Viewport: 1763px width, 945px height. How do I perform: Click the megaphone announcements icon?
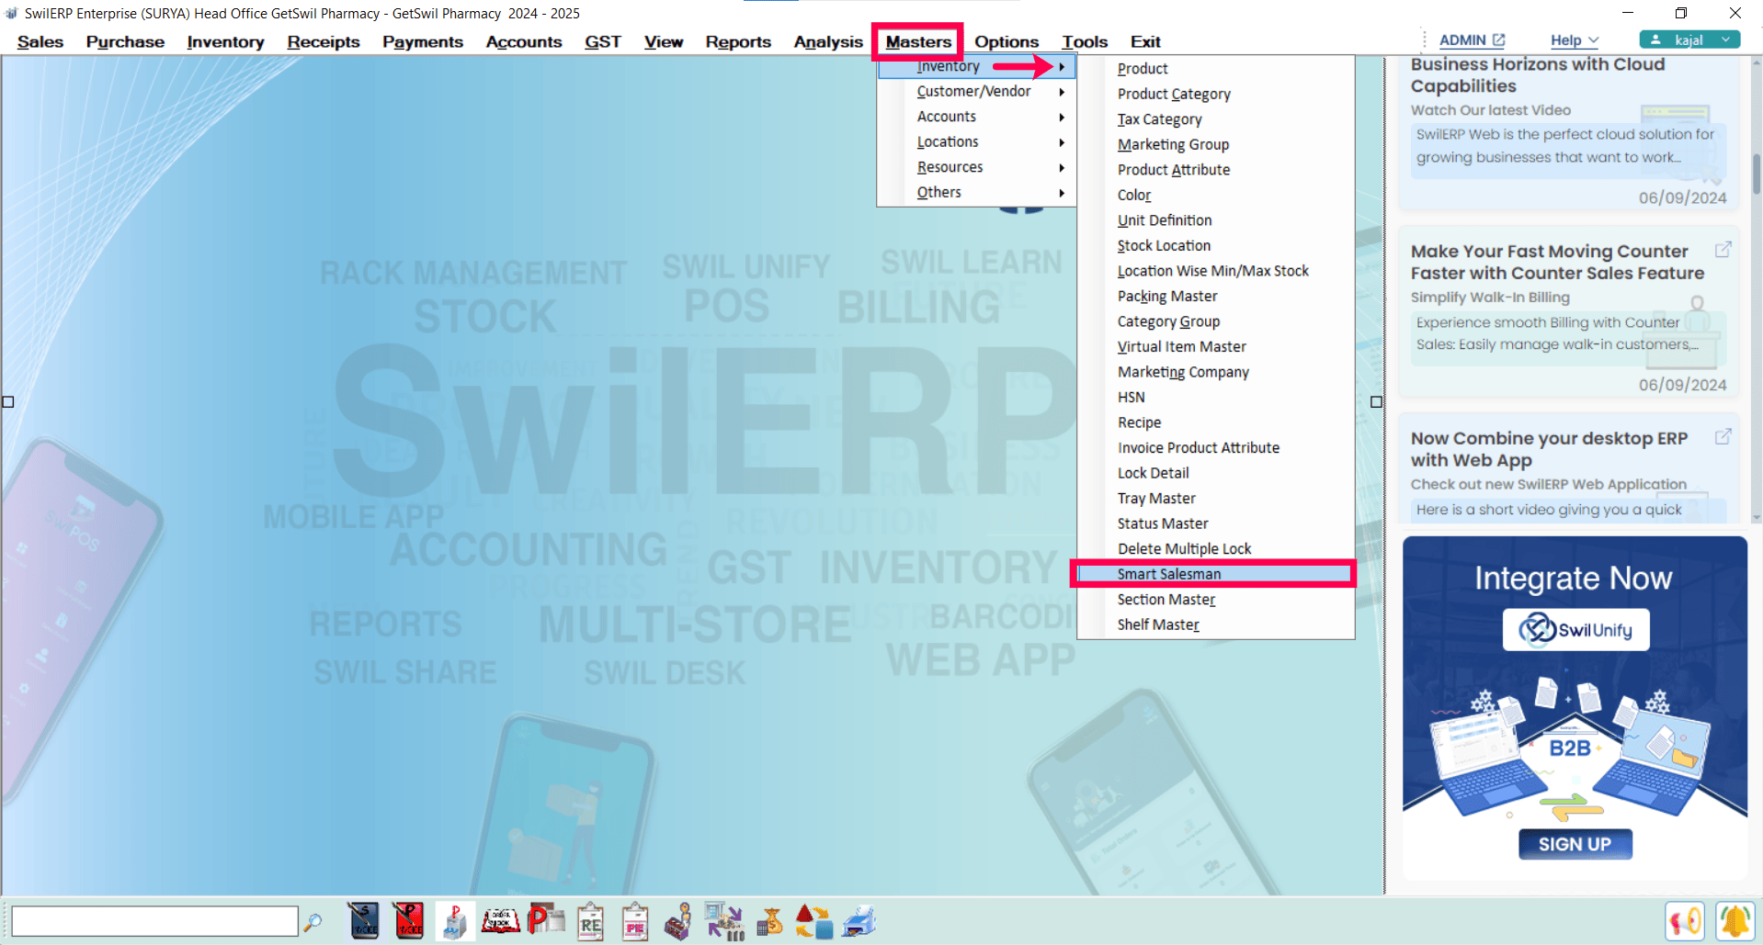1686,921
